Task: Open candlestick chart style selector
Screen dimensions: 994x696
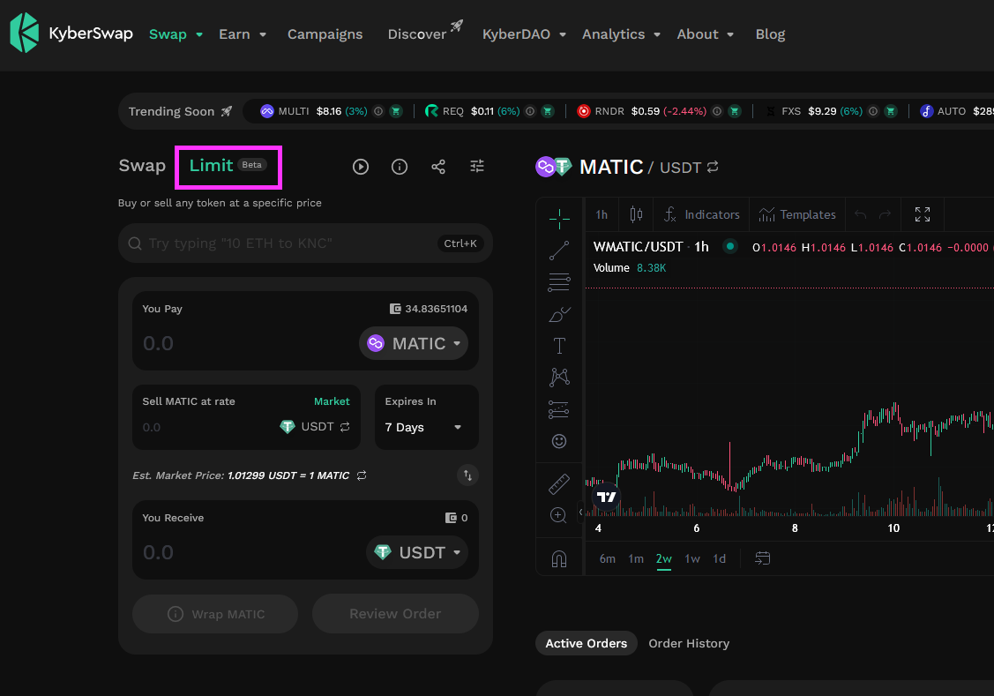Action: 636,215
